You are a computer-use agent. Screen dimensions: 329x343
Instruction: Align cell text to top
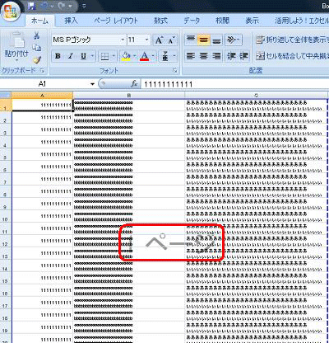(x=191, y=40)
